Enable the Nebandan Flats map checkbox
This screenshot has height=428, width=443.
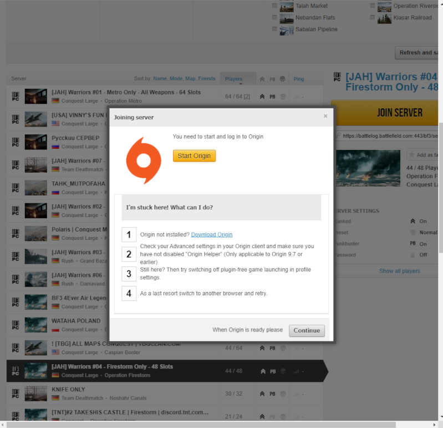click(274, 18)
